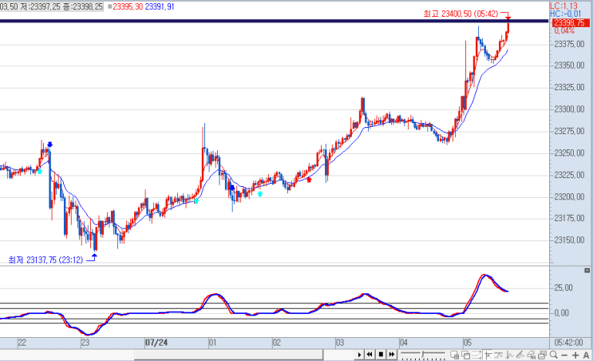
Task: Click the 최고 23400,50 (05:42) high label
Action: pyautogui.click(x=461, y=14)
